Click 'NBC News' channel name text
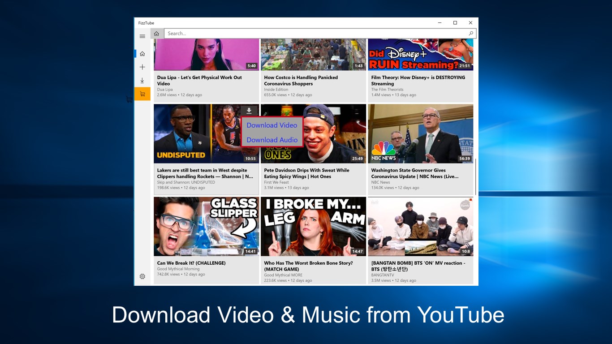This screenshot has width=612, height=344. [x=381, y=182]
